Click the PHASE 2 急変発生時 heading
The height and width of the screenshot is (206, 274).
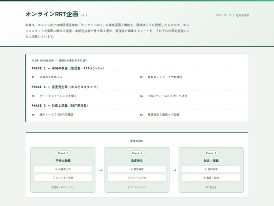64,87
